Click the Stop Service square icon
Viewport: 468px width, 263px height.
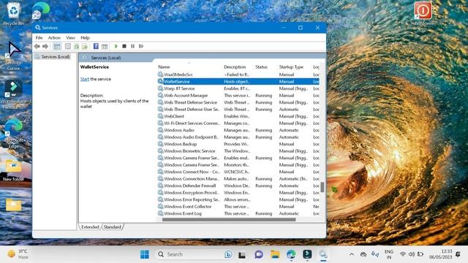(124, 46)
